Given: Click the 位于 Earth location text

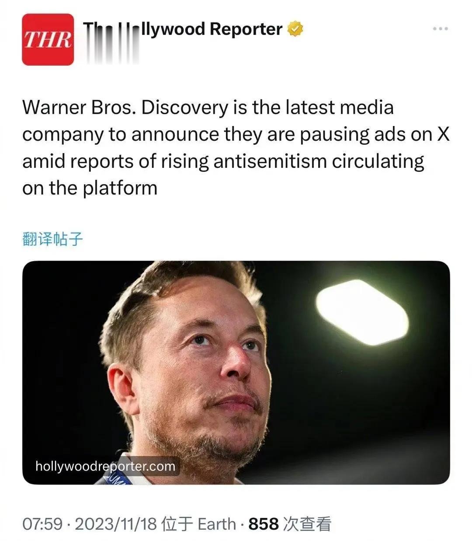Looking at the screenshot, I should click(199, 524).
